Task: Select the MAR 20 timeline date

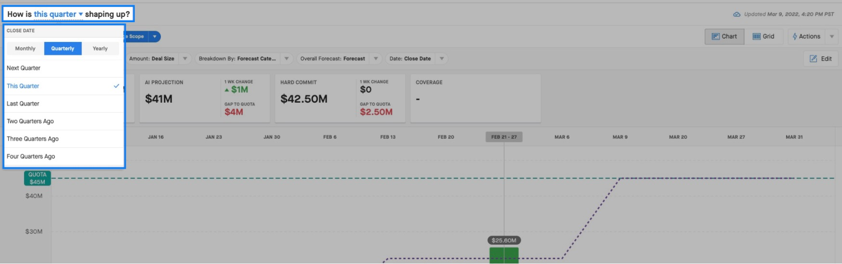Action: [678, 137]
